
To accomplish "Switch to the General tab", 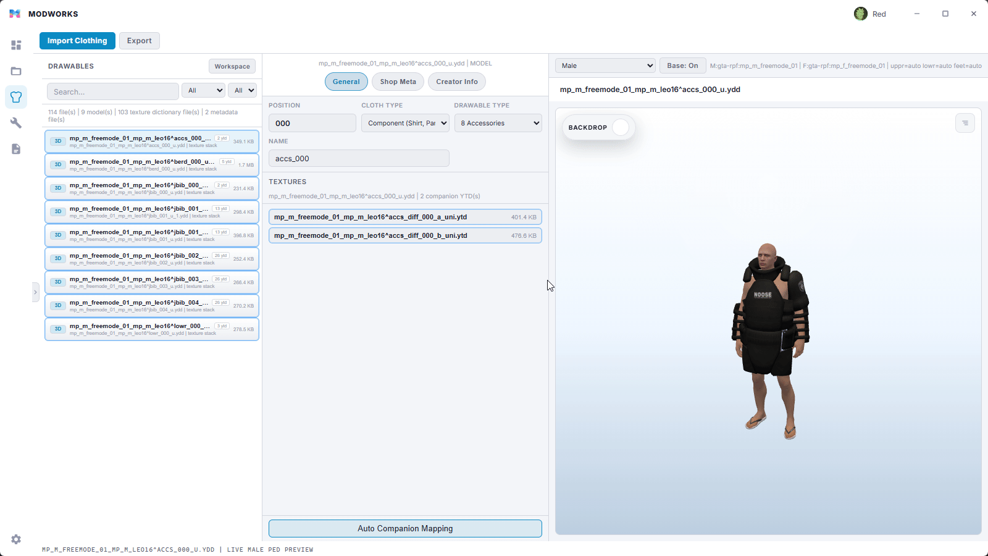I will pyautogui.click(x=346, y=82).
